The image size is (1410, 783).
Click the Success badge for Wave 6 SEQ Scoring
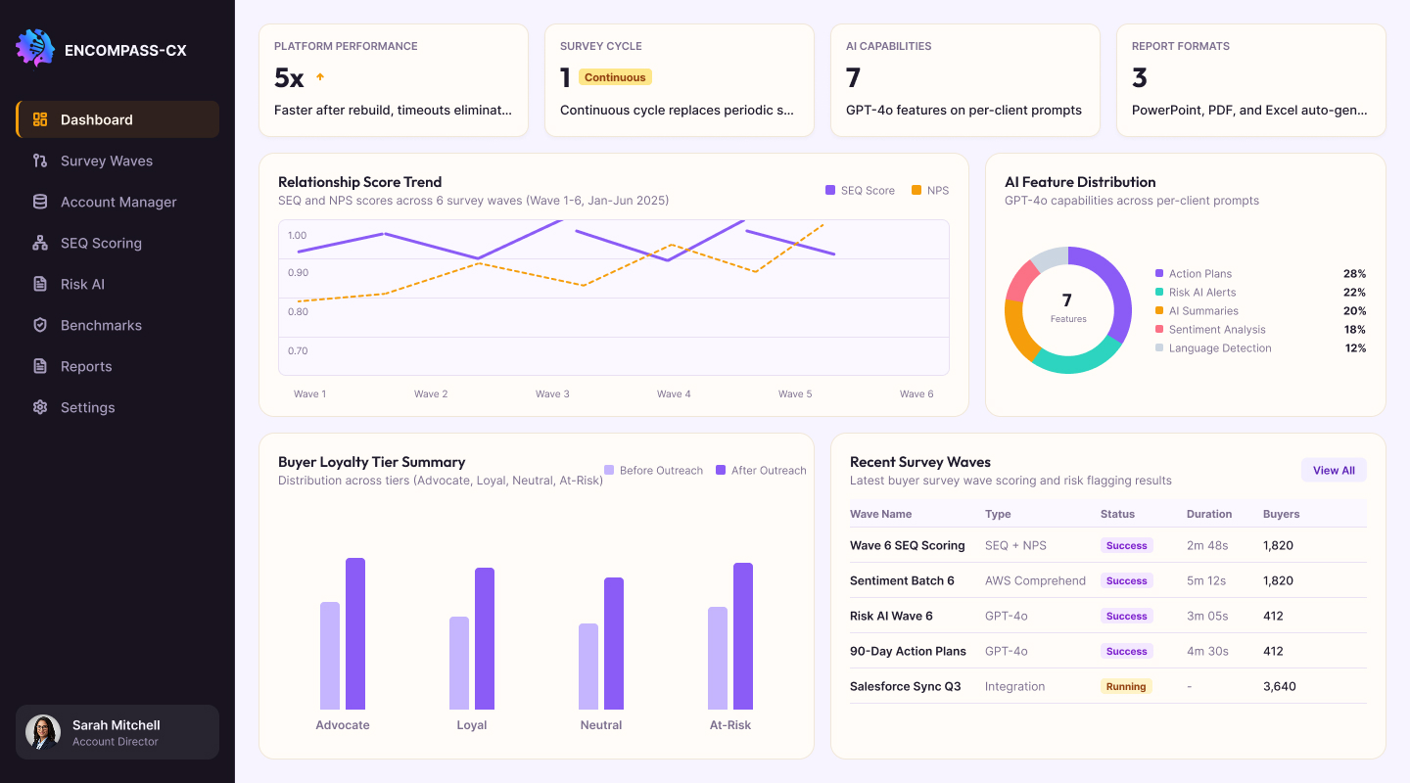(x=1127, y=545)
